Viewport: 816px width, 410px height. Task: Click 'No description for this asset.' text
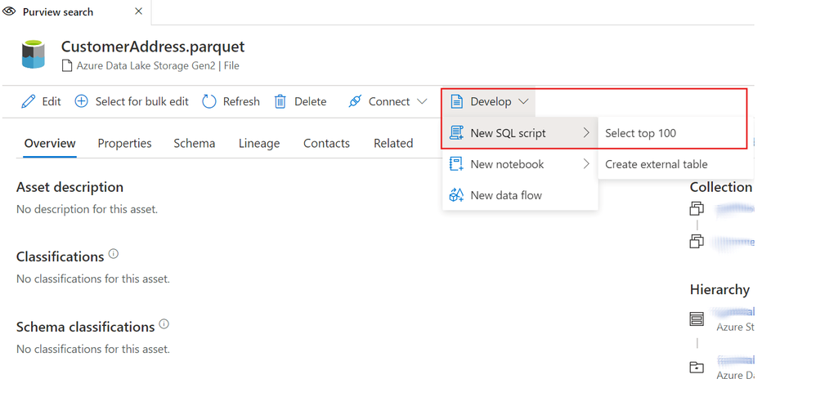tap(87, 209)
